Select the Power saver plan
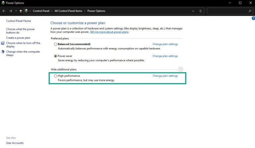 coord(55,56)
